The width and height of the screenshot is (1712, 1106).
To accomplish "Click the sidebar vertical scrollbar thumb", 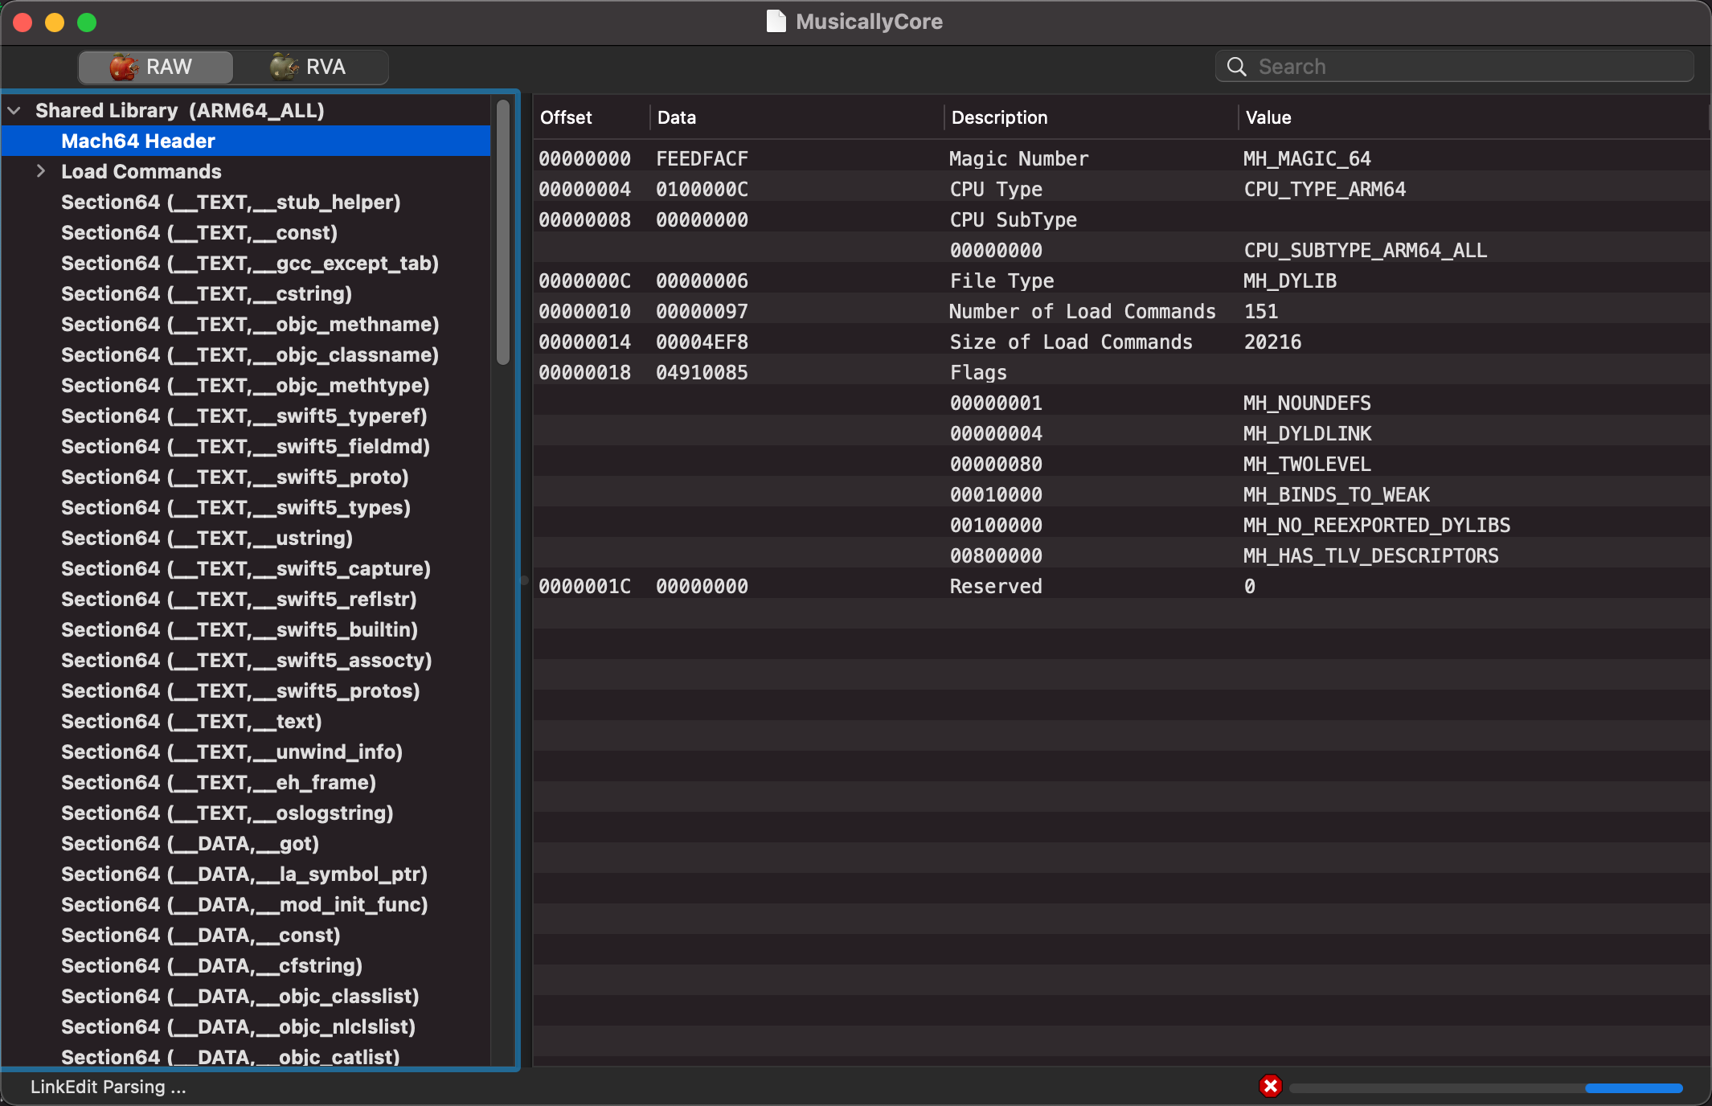I will pos(503,231).
